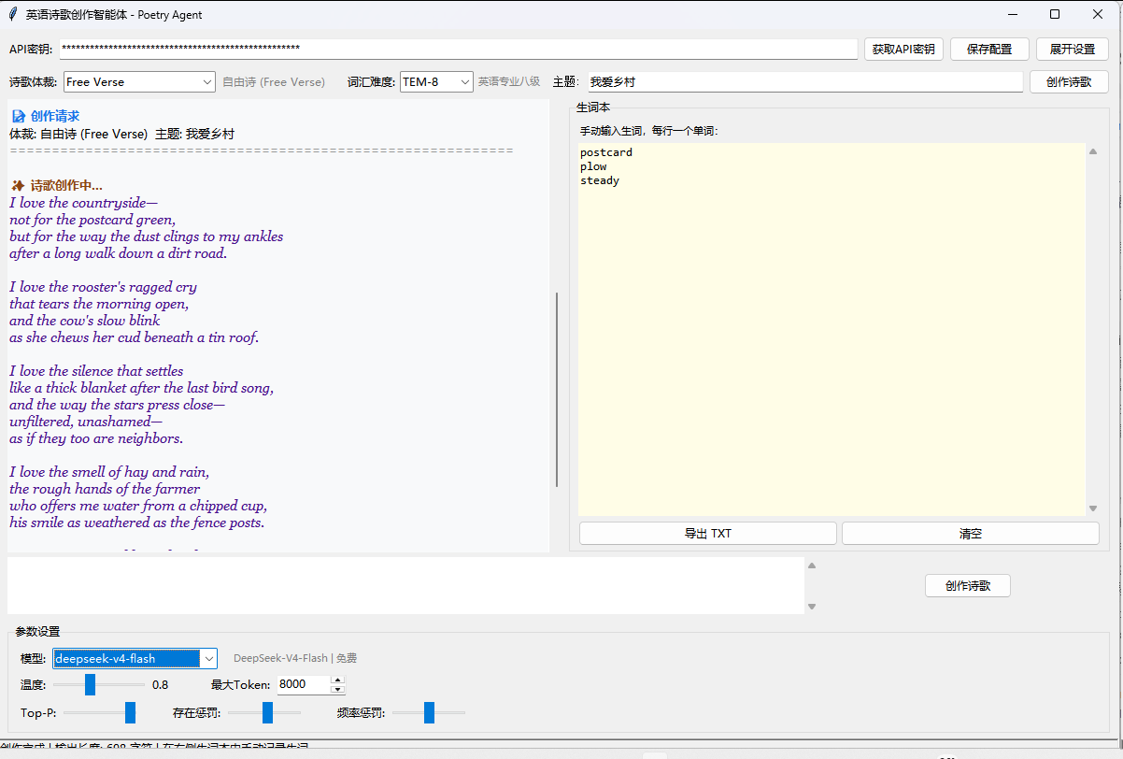The height and width of the screenshot is (759, 1123).
Task: Click line 'unfiltered, unashamed—'
Action: (x=86, y=422)
